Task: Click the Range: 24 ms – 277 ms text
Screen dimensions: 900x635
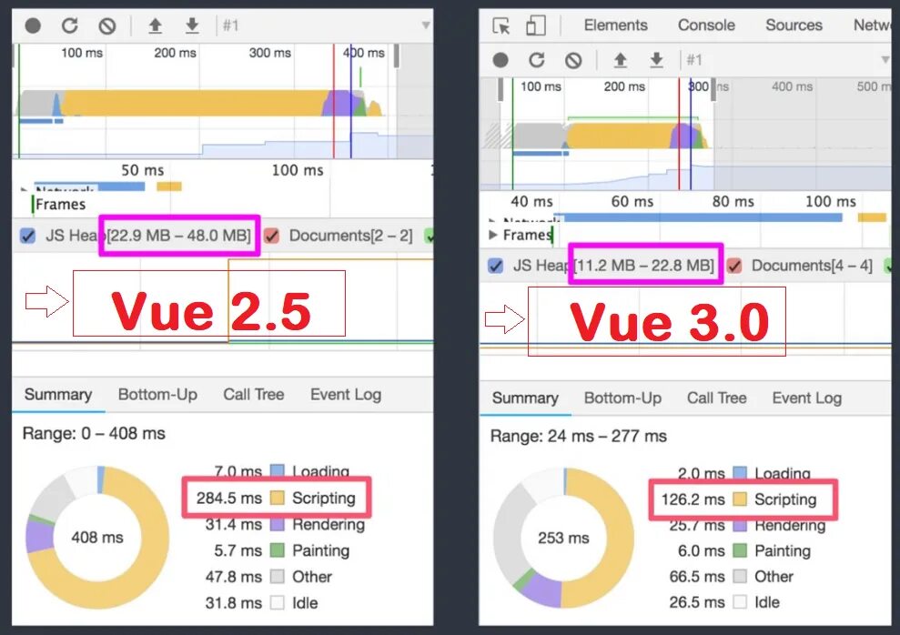Action: pyautogui.click(x=578, y=437)
